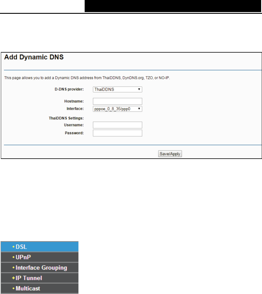Click the page description text about ThaiDDNS
The image size is (262, 294).
point(87,78)
